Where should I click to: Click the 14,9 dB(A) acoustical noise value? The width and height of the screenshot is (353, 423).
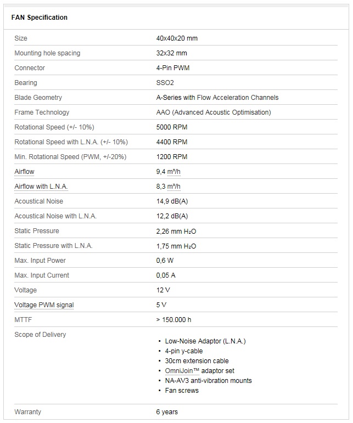pos(172,201)
